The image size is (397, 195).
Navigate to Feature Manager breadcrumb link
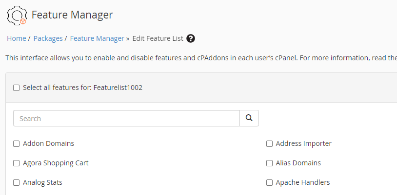[x=97, y=38]
